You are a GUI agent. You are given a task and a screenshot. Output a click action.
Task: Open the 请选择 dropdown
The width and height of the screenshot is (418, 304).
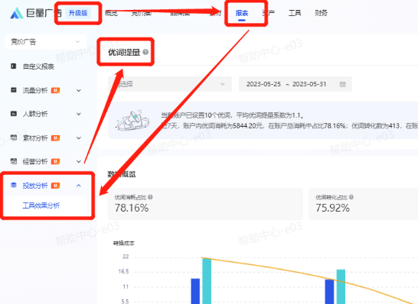pyautogui.click(x=170, y=84)
